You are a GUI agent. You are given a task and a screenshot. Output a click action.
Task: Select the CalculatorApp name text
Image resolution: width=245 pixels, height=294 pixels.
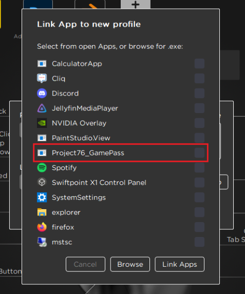pyautogui.click(x=77, y=64)
